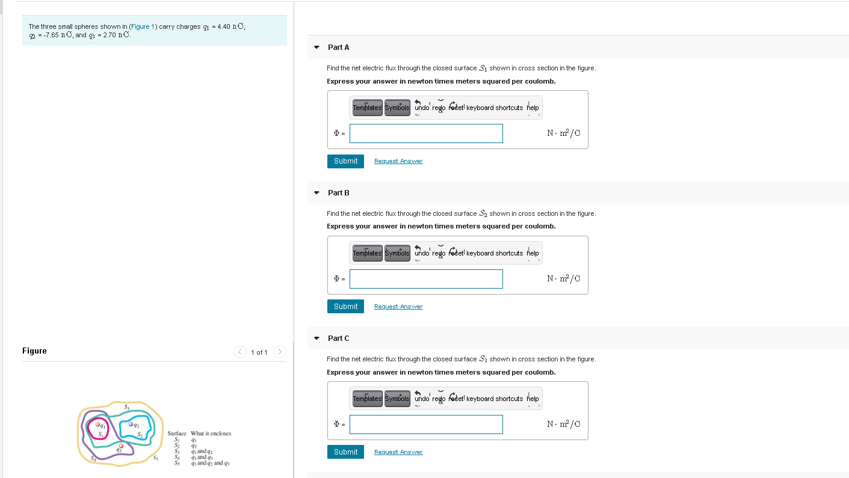Click the undo icon in Part A
The image size is (849, 478).
pos(422,108)
